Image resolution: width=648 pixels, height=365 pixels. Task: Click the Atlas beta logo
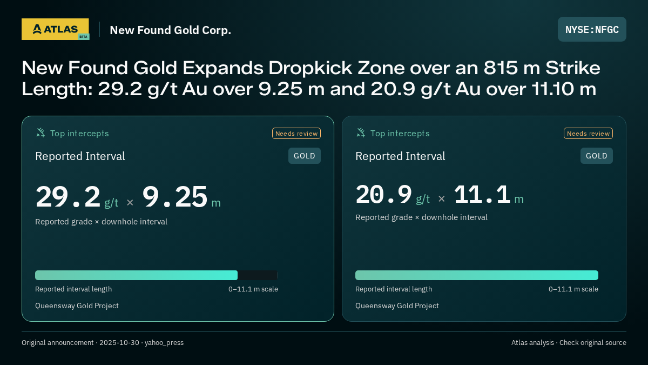(x=55, y=29)
